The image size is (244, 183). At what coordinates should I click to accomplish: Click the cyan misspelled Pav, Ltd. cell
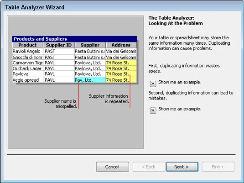coord(90,80)
